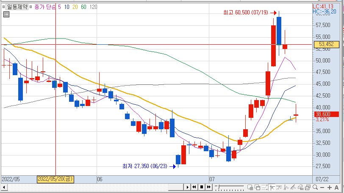Screen dimensions: 344x193
Task: Click the stacked chart windows icon
Action: [x=308, y=188]
